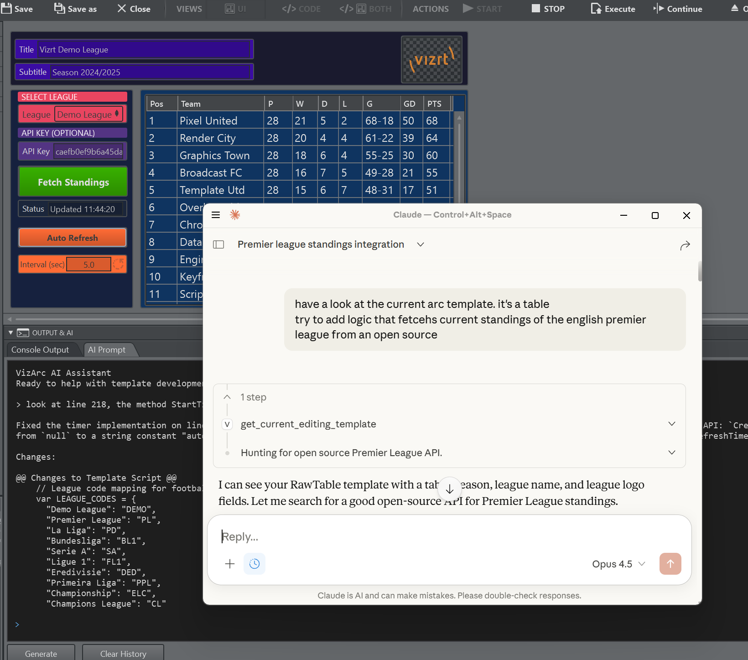Expand the get_current_editing_template step
Screen dimensions: 748x660
point(671,424)
